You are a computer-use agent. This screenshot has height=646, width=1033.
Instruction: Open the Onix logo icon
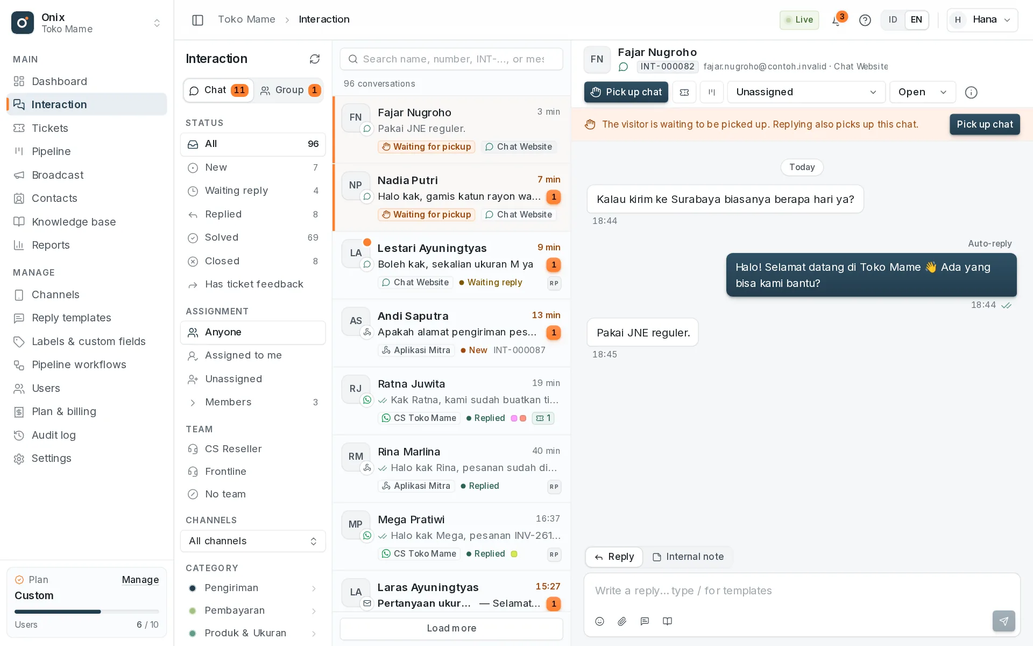23,23
